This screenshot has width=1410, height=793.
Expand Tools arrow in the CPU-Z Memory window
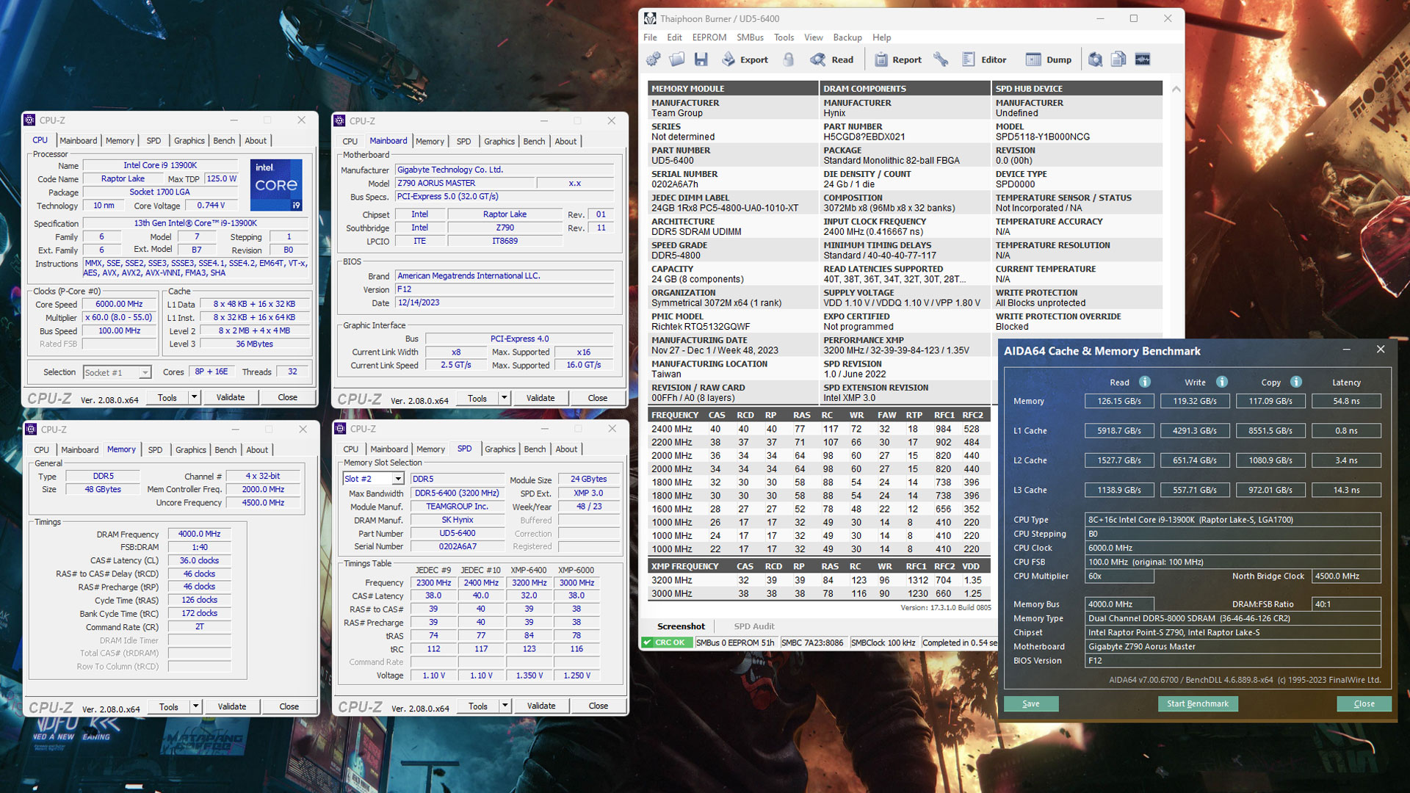click(x=196, y=706)
